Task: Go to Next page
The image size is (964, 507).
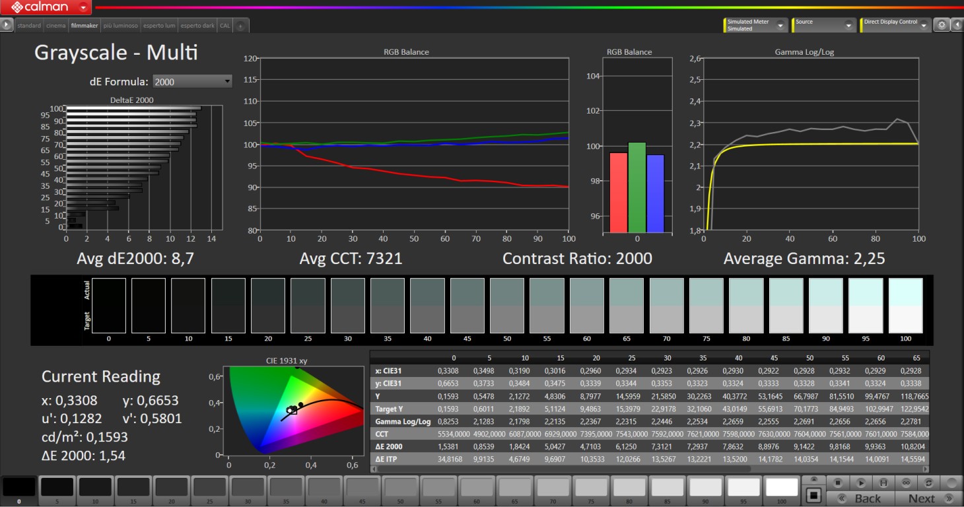Action: pyautogui.click(x=928, y=498)
